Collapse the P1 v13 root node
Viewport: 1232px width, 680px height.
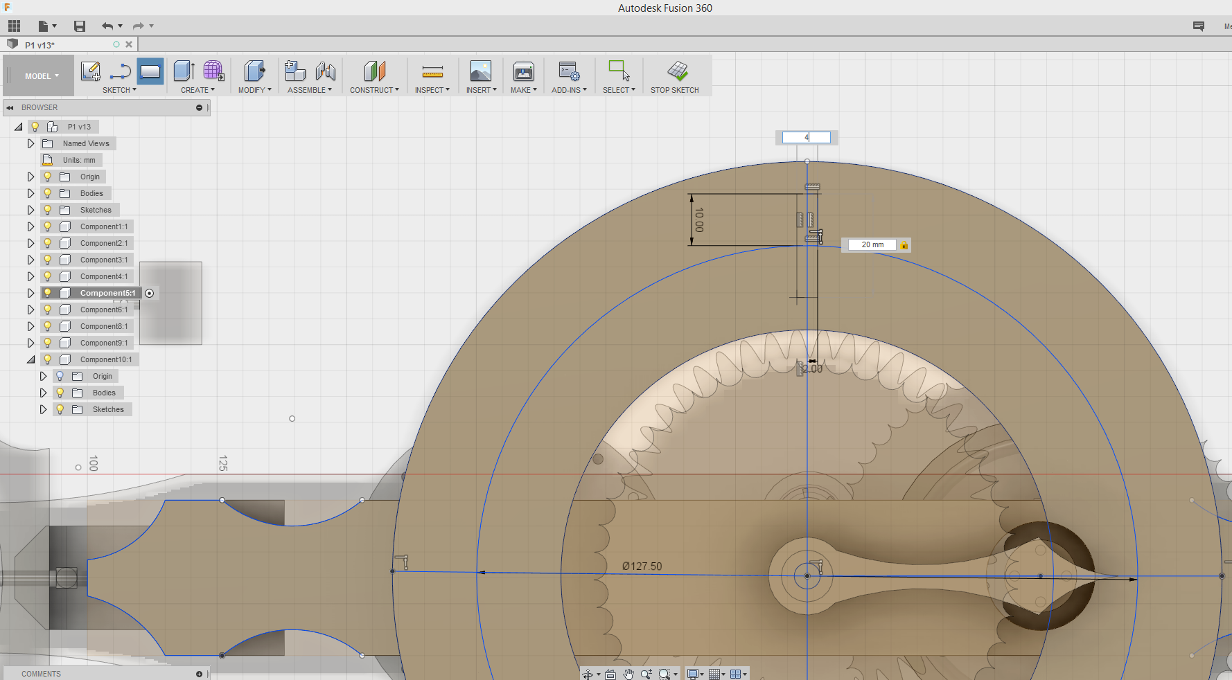18,127
